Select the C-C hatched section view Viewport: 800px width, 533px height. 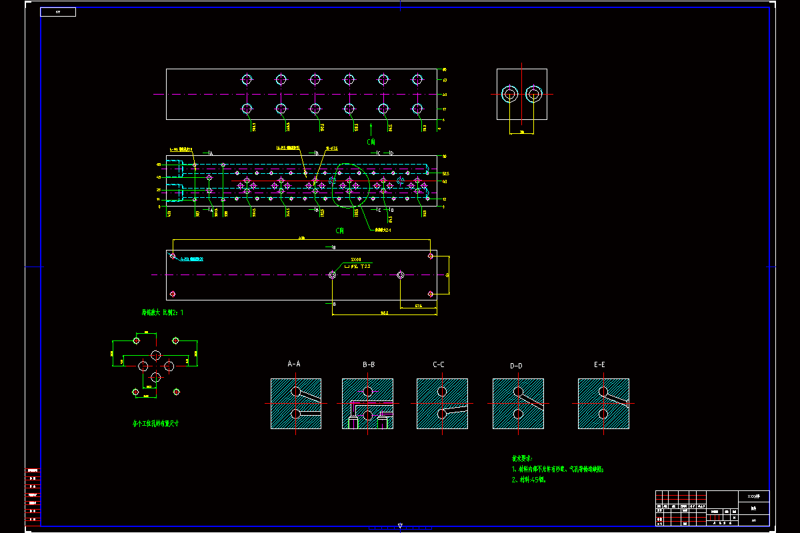[x=443, y=404]
